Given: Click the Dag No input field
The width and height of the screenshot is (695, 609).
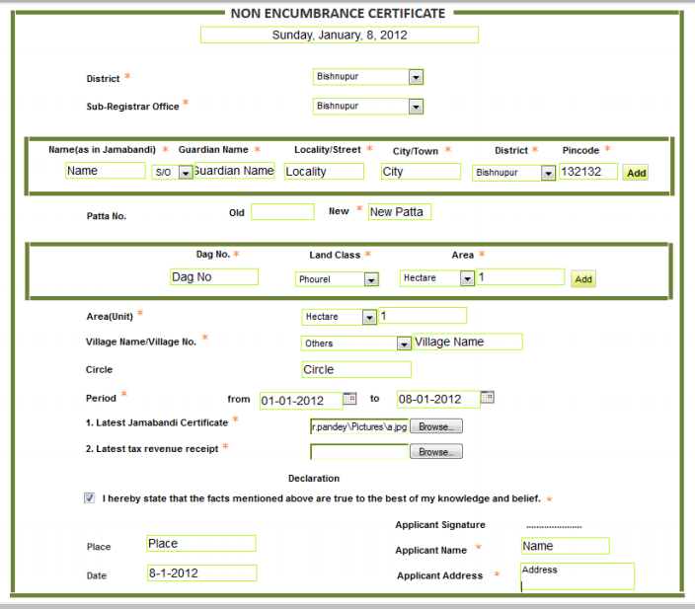Looking at the screenshot, I should 214,277.
